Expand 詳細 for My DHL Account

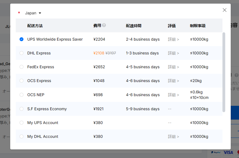[173, 136]
